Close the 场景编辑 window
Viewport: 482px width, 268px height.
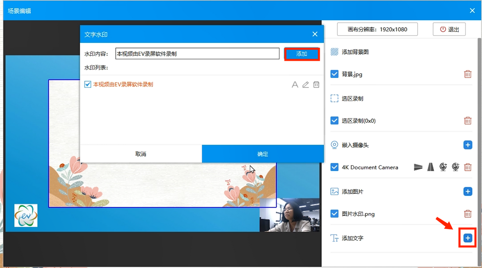[472, 10]
